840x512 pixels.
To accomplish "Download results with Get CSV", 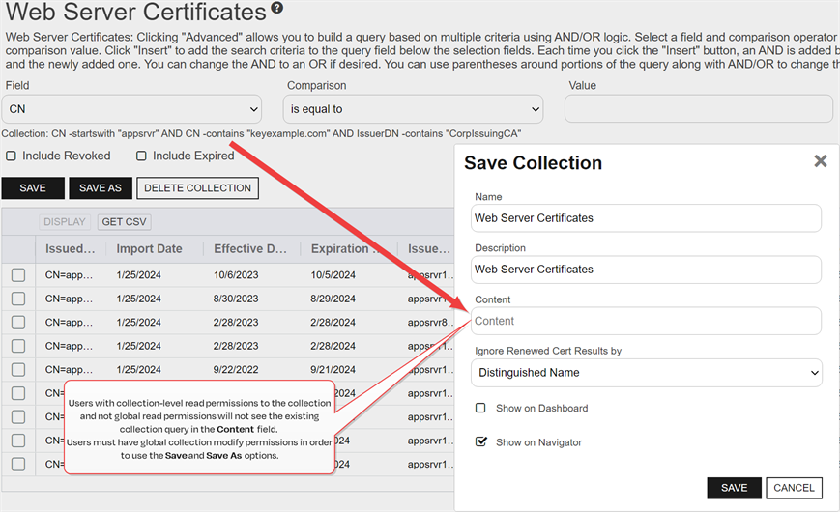I will [x=124, y=222].
